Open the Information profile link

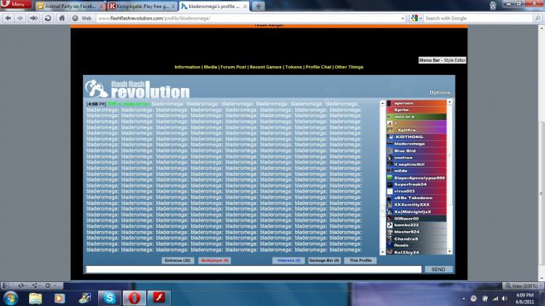point(187,67)
